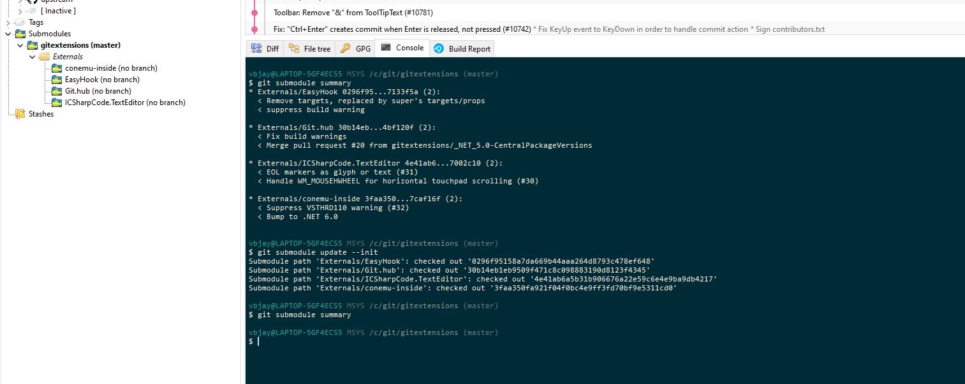
Task: Click the upstream remote icon
Action: (x=32, y=1)
